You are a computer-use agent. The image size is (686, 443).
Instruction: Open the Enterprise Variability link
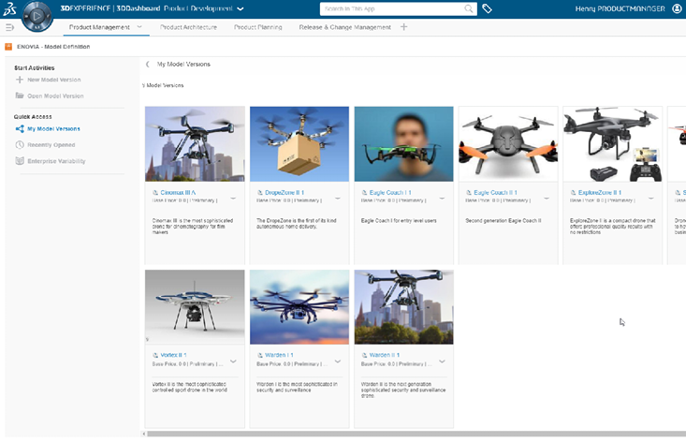[x=56, y=161]
